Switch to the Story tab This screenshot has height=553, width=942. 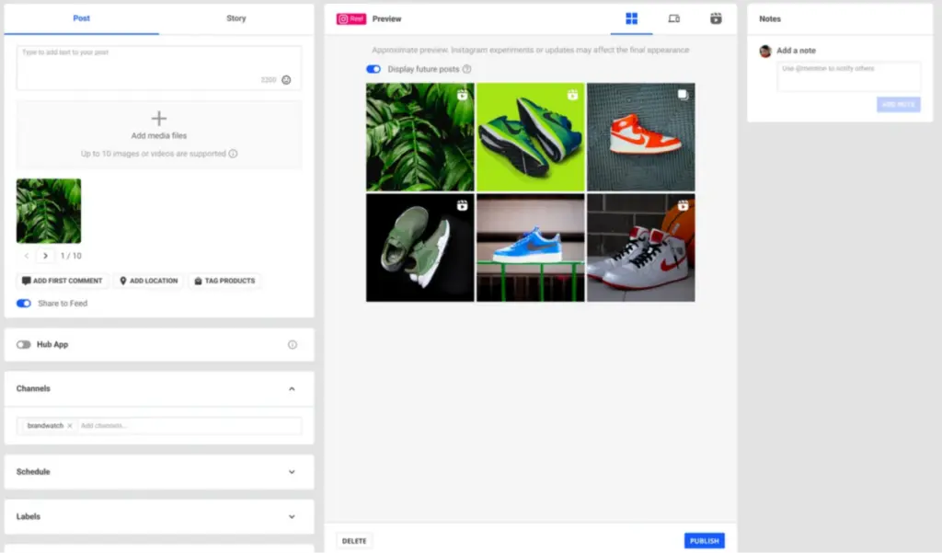point(236,18)
